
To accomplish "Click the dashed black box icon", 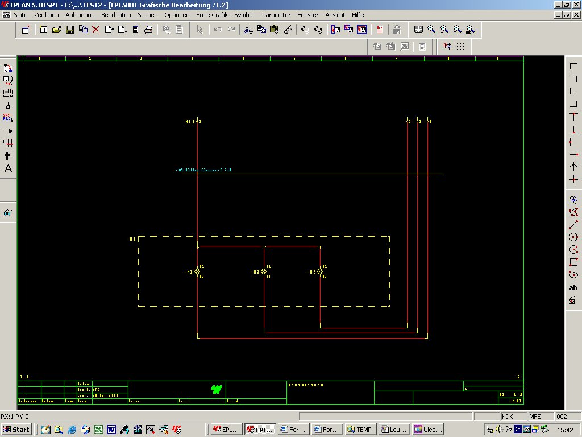I will point(8,93).
